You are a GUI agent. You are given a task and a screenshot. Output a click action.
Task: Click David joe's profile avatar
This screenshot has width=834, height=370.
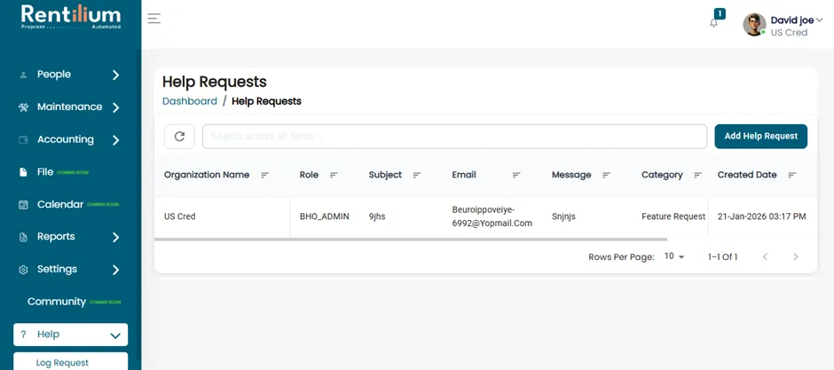click(754, 25)
